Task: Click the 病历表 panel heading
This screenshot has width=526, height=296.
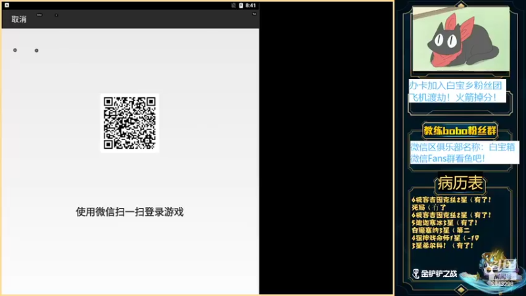Action: tap(460, 184)
